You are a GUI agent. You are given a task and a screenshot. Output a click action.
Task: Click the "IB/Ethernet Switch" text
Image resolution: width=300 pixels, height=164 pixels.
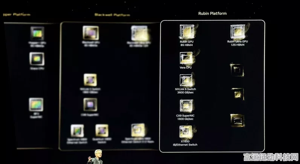pyautogui.click(x=185, y=145)
